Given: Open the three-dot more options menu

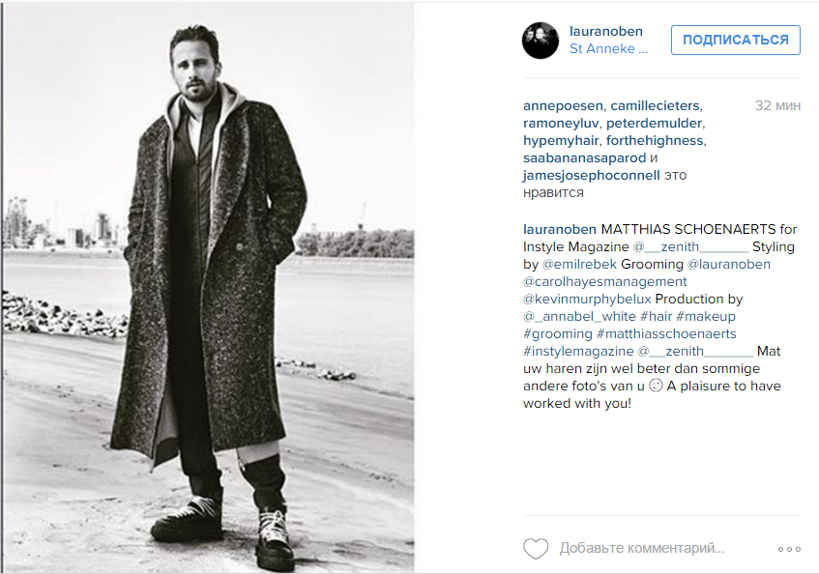Looking at the screenshot, I should tap(789, 549).
